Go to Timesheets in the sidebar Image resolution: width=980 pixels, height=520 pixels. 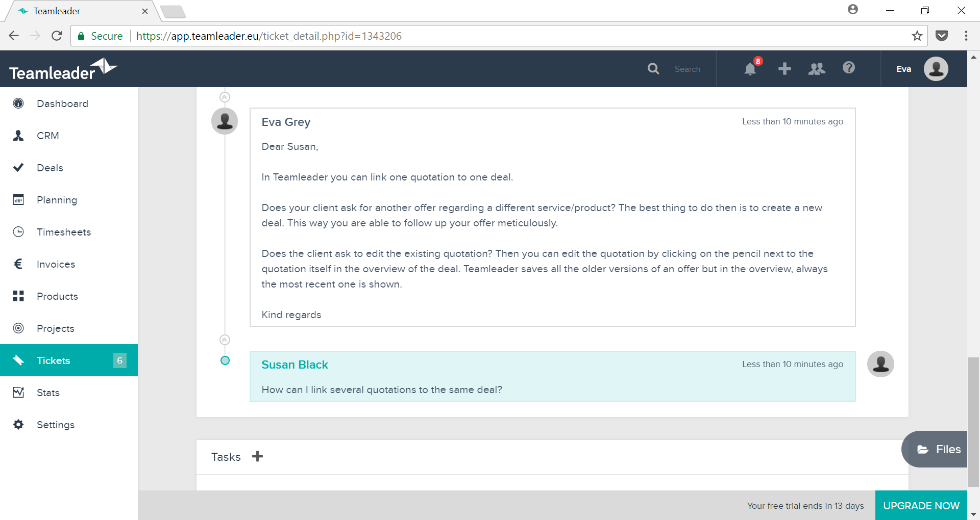click(69, 232)
